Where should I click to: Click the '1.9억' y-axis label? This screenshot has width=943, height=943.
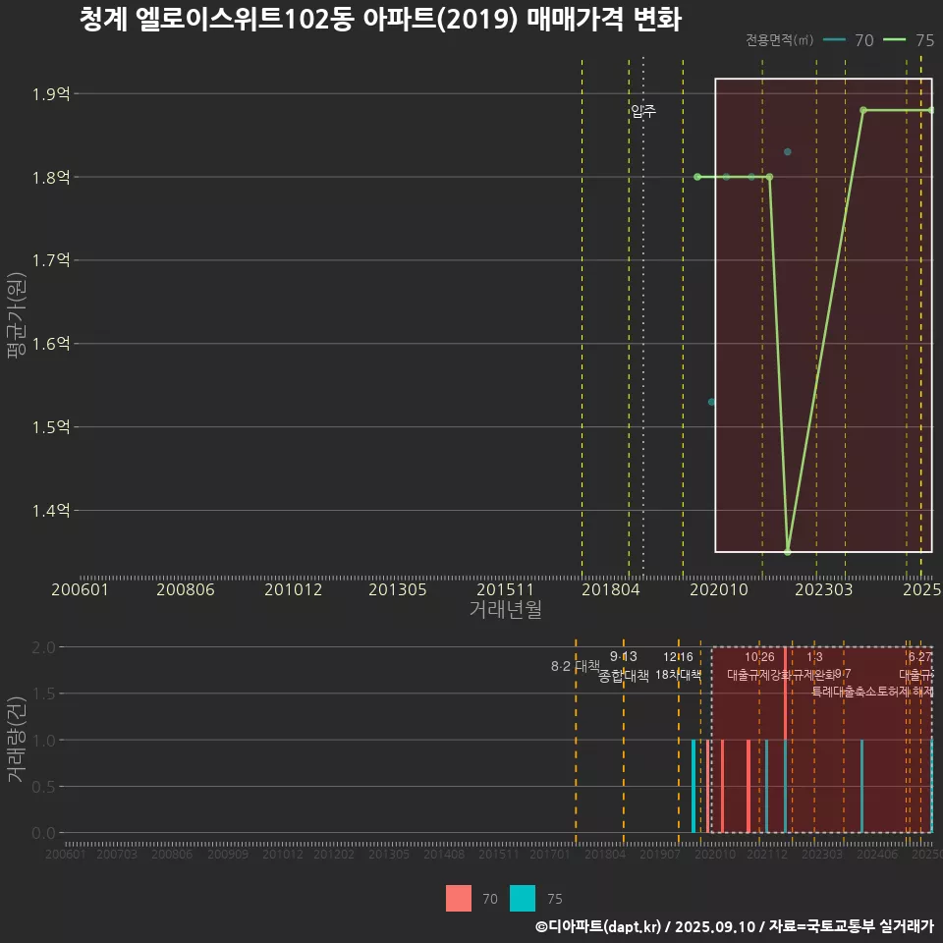51,94
